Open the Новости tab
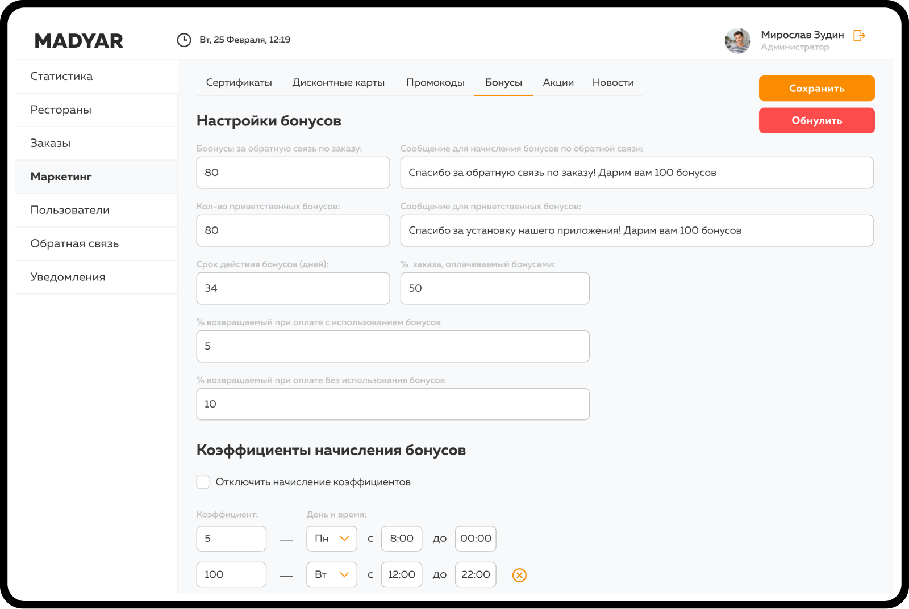Screen dimensions: 909x609 tap(613, 83)
